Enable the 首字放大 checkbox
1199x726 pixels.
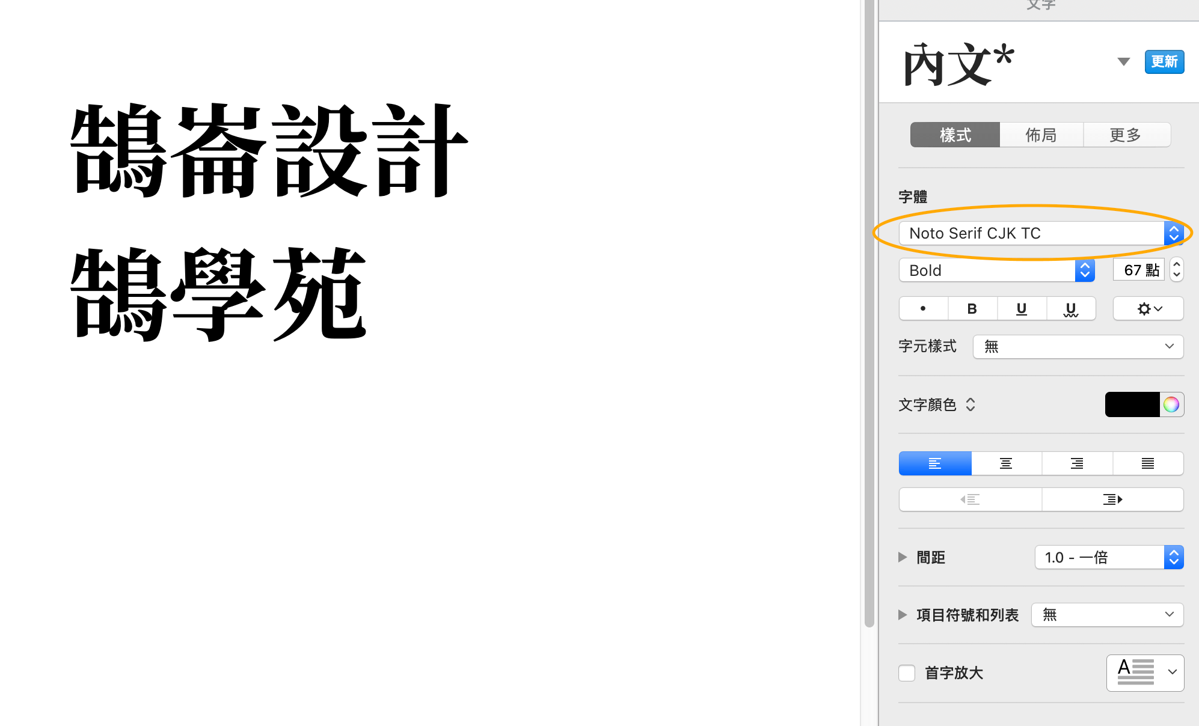click(907, 673)
